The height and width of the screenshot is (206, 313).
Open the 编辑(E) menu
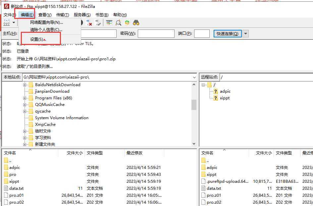(x=27, y=15)
